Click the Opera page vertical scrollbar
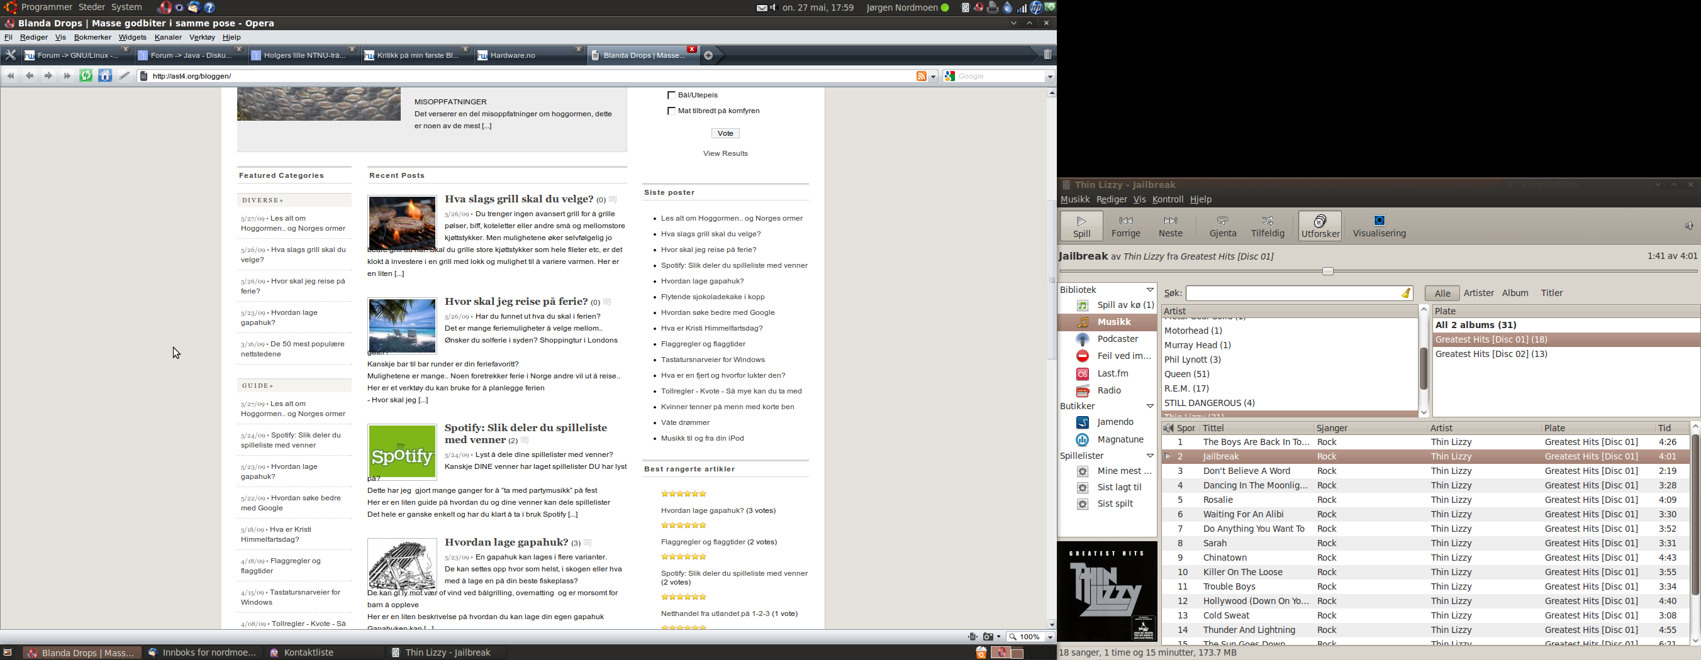 [x=1051, y=279]
